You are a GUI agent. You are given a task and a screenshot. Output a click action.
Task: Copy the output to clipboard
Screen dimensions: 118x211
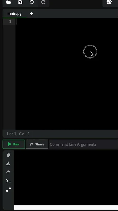coord(9,155)
